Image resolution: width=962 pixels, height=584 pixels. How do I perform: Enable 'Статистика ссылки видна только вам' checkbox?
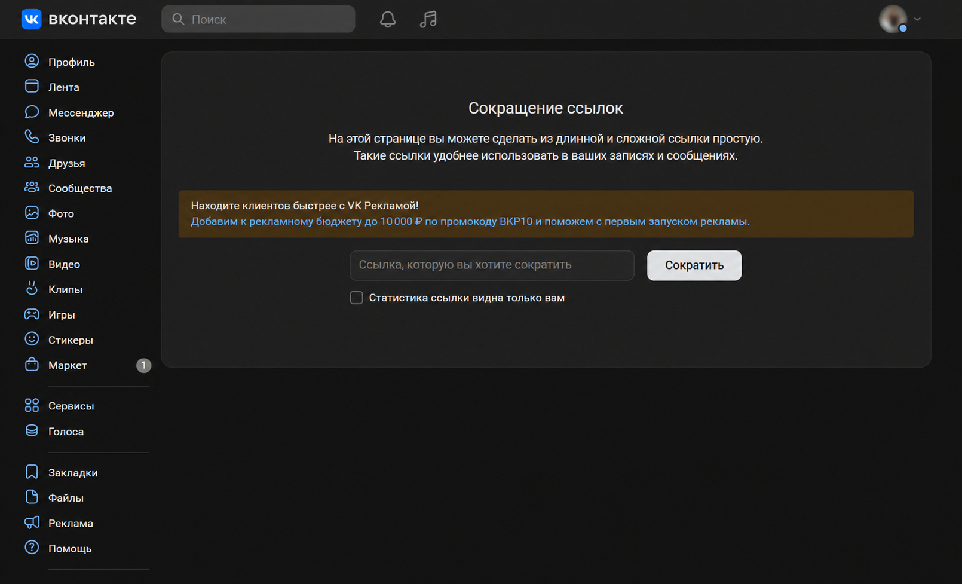pyautogui.click(x=356, y=298)
